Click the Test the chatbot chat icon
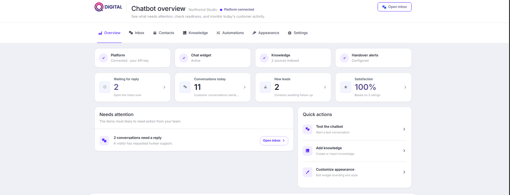Viewport: 510px width, 195px height. click(x=308, y=129)
